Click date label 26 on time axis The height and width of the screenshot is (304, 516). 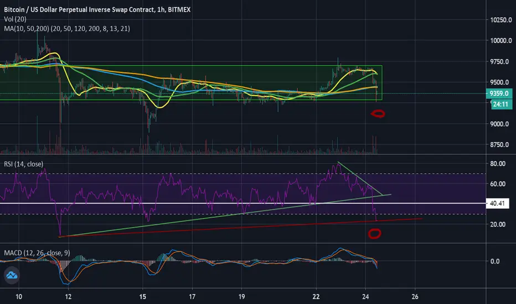click(415, 297)
